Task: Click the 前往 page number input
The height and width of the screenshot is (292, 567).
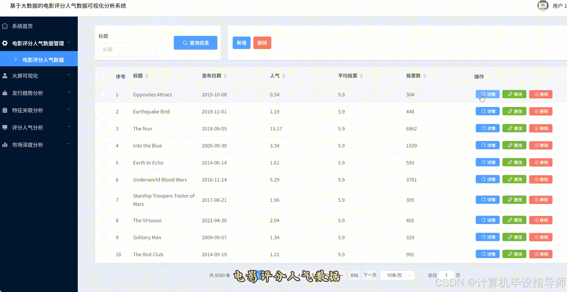Action: (446, 275)
